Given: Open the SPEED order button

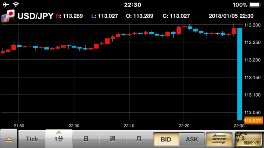Looking at the screenshot, I should [219, 139].
